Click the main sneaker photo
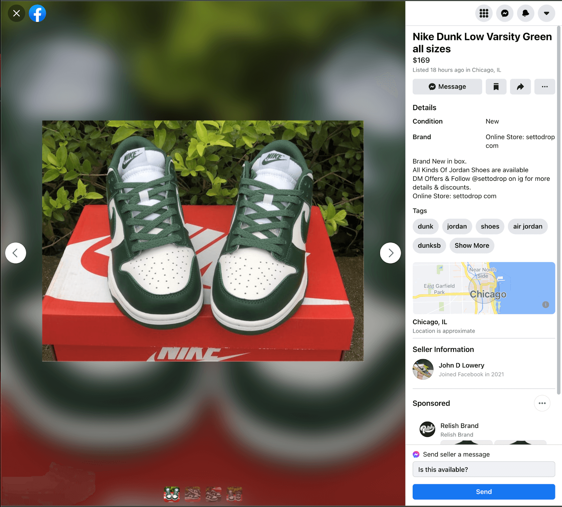This screenshot has height=507, width=562. [x=203, y=241]
